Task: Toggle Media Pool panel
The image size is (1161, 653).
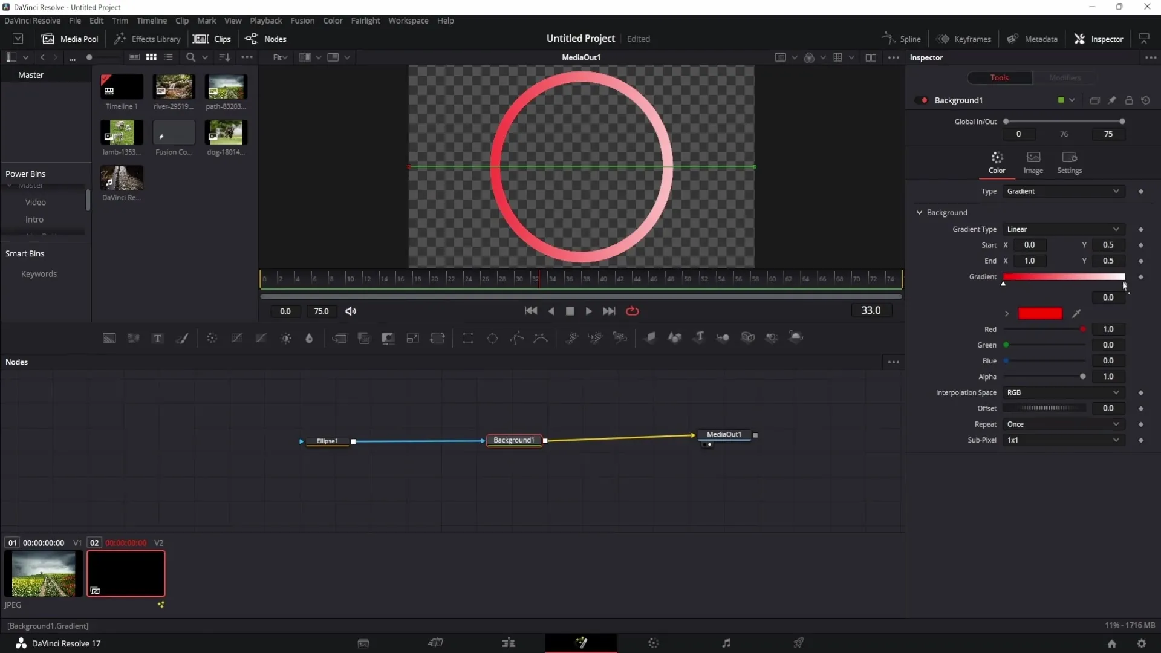Action: tap(70, 39)
